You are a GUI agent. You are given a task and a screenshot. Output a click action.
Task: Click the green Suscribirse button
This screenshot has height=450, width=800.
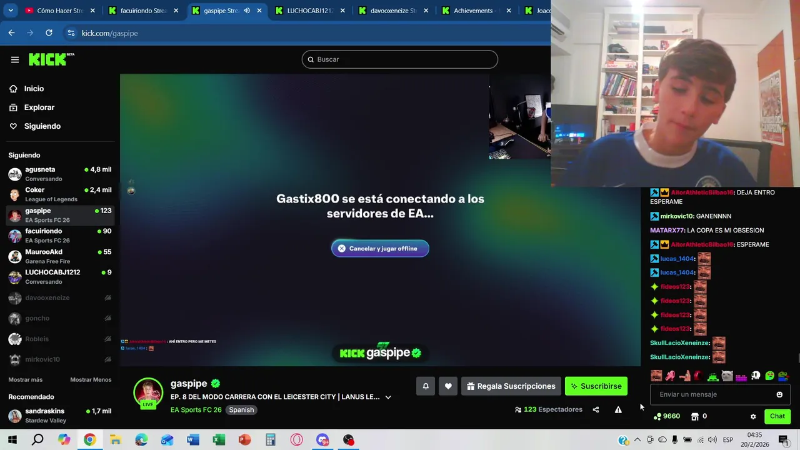[x=596, y=386]
